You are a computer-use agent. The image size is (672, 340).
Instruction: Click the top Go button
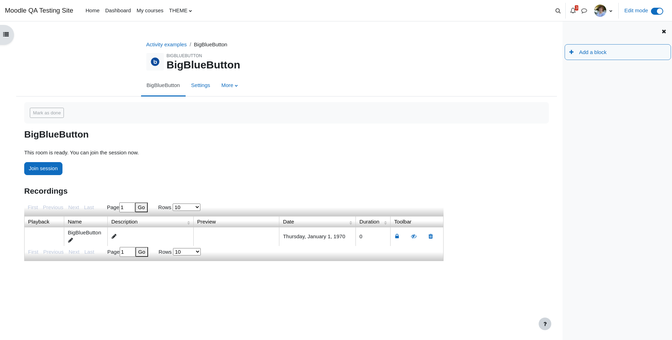coord(141,207)
